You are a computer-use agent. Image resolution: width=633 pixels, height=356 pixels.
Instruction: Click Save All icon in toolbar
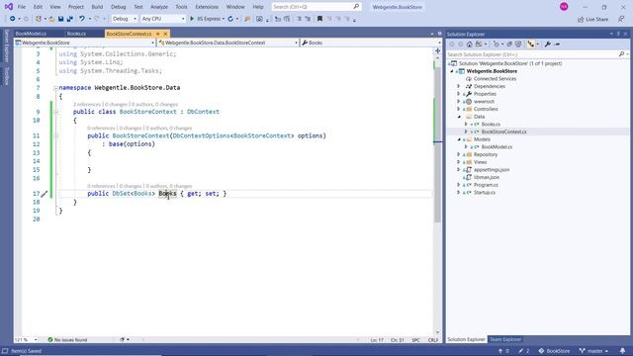click(70, 19)
